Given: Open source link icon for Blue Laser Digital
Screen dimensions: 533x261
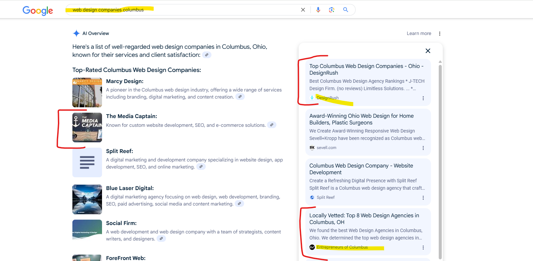Looking at the screenshot, I should point(239,203).
